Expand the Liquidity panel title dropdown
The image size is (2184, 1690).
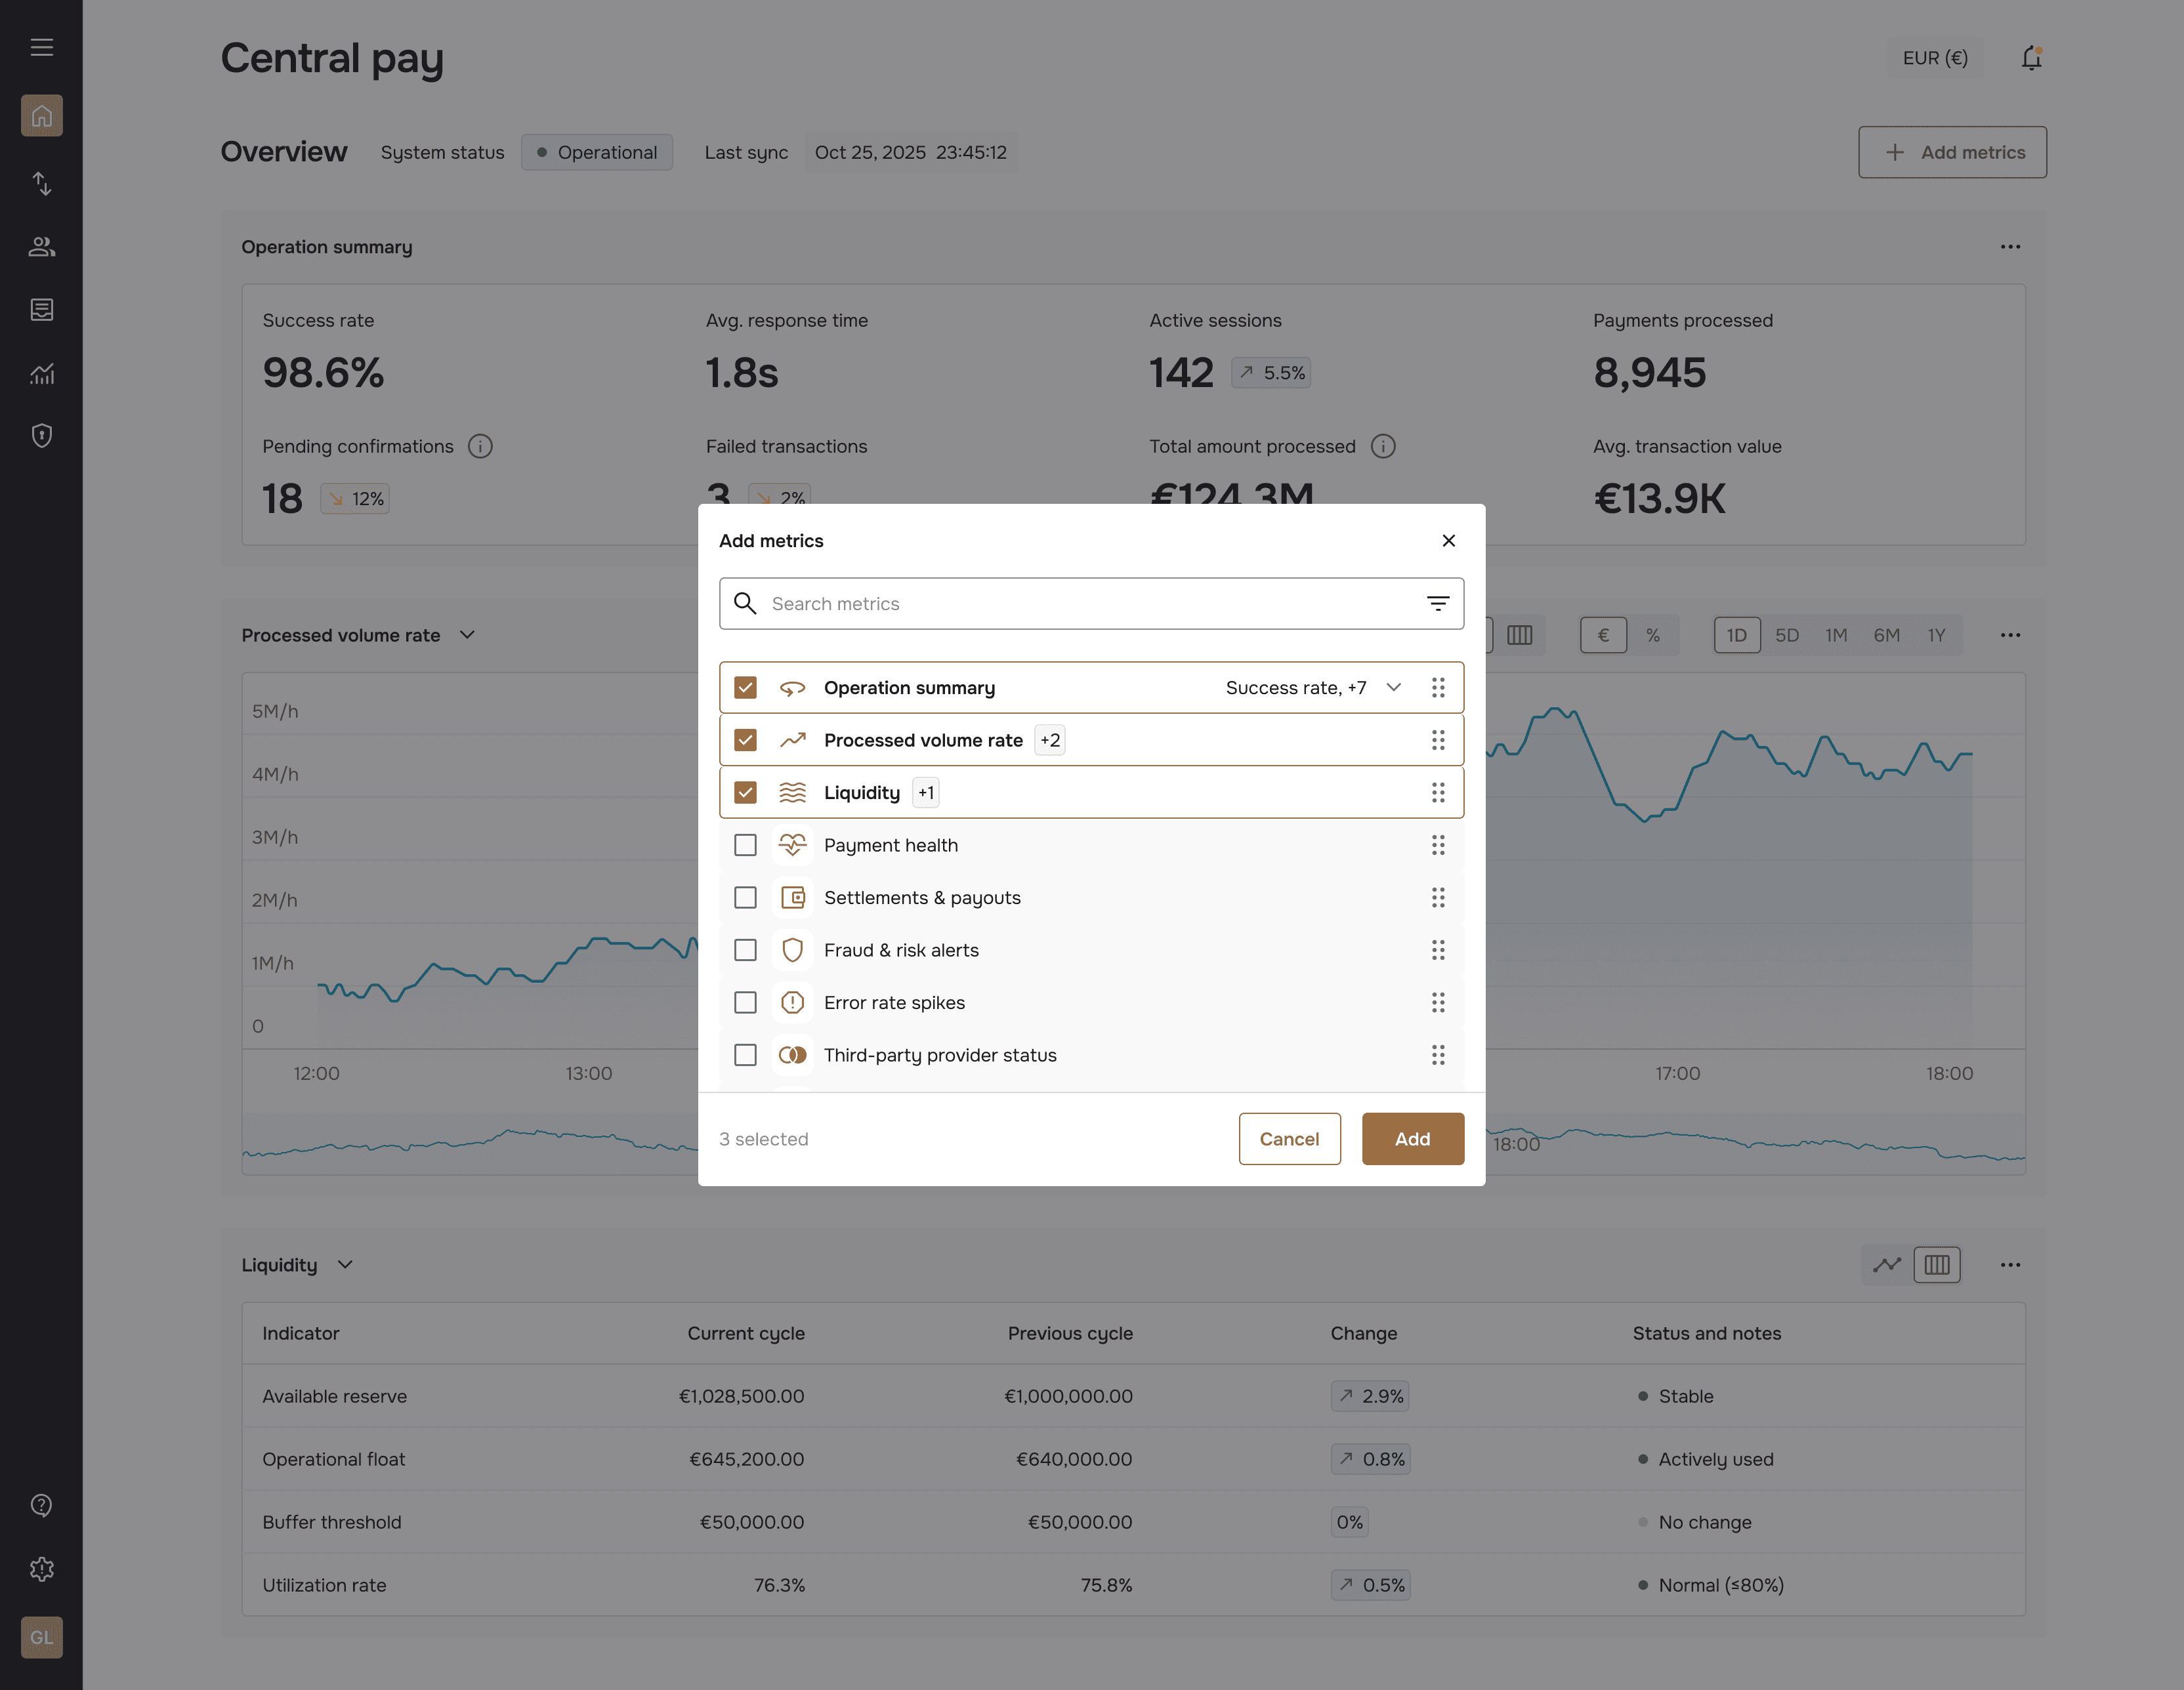click(x=345, y=1265)
